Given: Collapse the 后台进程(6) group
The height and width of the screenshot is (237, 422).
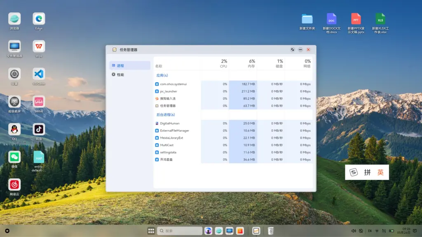Looking at the screenshot, I should 165,115.
